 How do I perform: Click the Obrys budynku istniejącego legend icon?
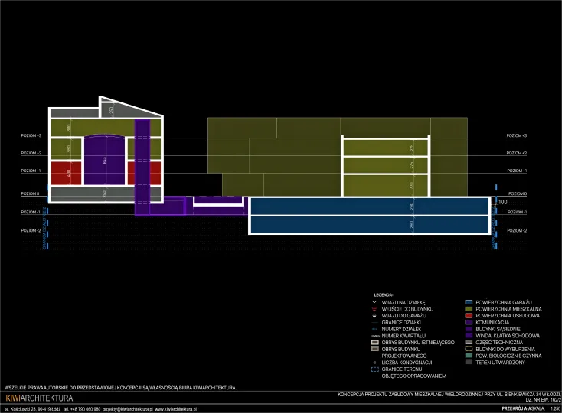(x=374, y=342)
